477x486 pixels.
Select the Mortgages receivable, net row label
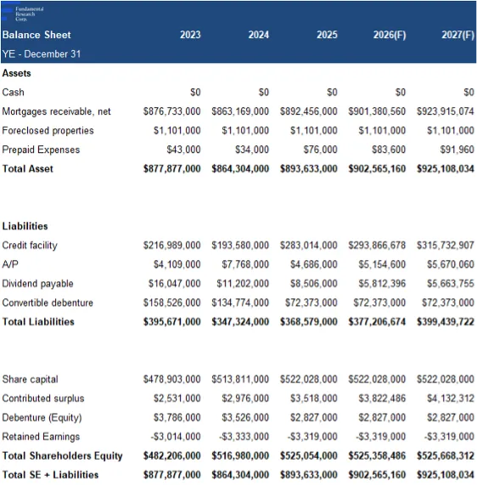tap(56, 111)
